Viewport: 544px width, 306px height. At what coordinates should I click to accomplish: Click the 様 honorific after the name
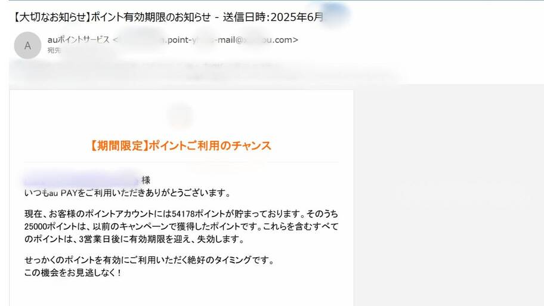146,180
